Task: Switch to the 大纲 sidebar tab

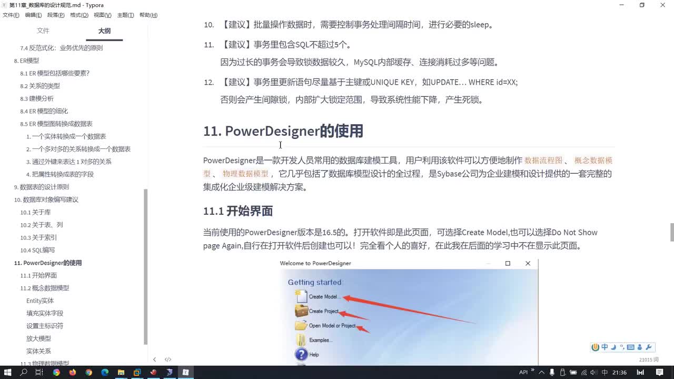Action: [104, 31]
